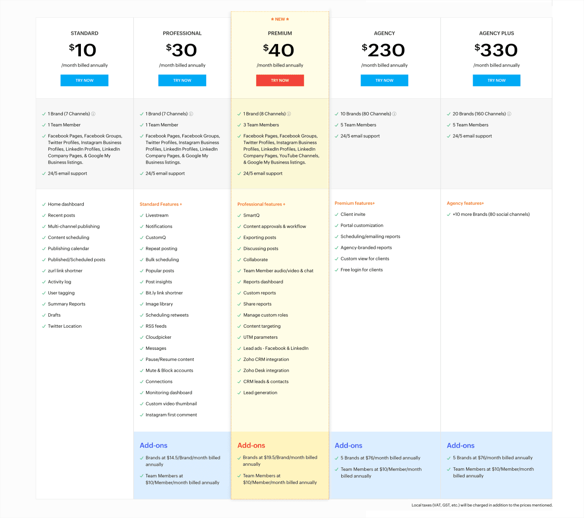The width and height of the screenshot is (584, 518).
Task: Click the info icon beside Agency's 80 Channels
Action: pos(394,113)
